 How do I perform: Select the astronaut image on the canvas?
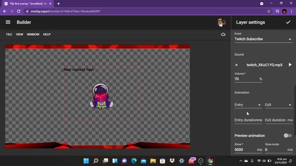point(101,96)
